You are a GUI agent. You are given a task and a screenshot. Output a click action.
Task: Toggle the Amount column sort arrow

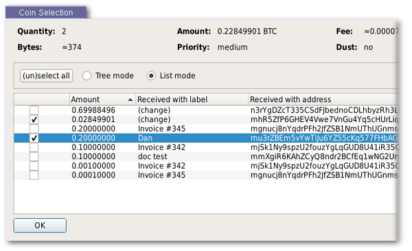(130, 99)
